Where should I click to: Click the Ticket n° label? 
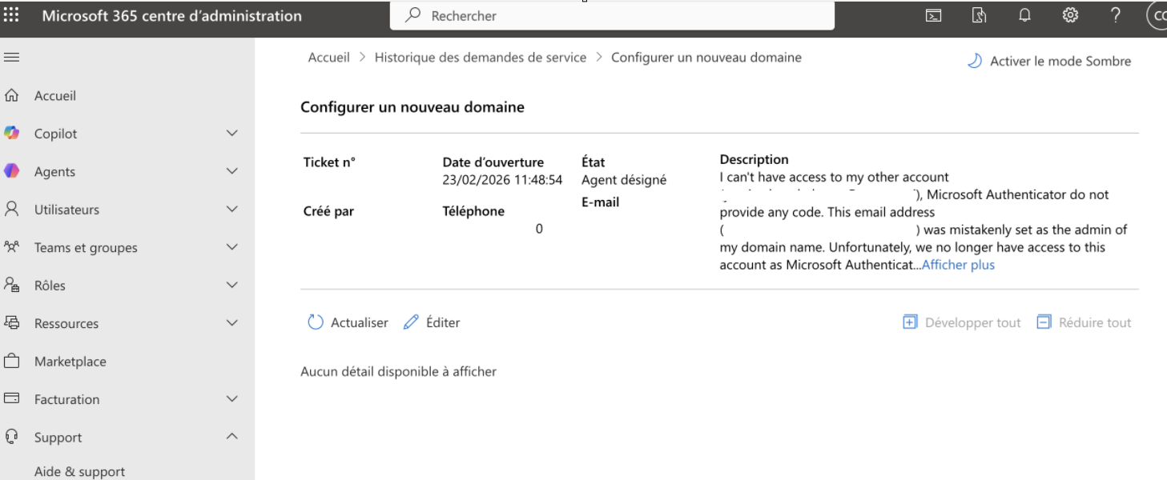coord(329,162)
